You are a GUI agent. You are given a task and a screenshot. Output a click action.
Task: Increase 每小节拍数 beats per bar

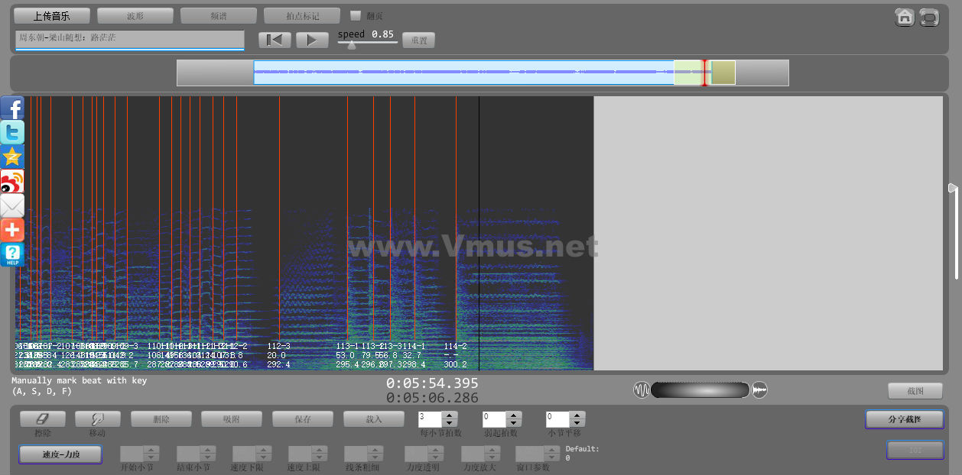(450, 415)
